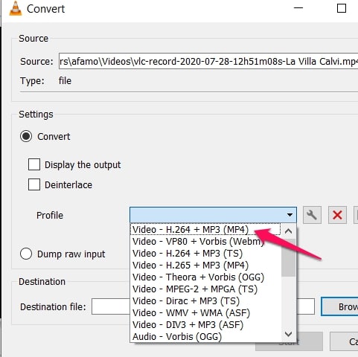
Task: Choose Video - Dirac + MP3 (TS) profile
Action: tap(205, 300)
